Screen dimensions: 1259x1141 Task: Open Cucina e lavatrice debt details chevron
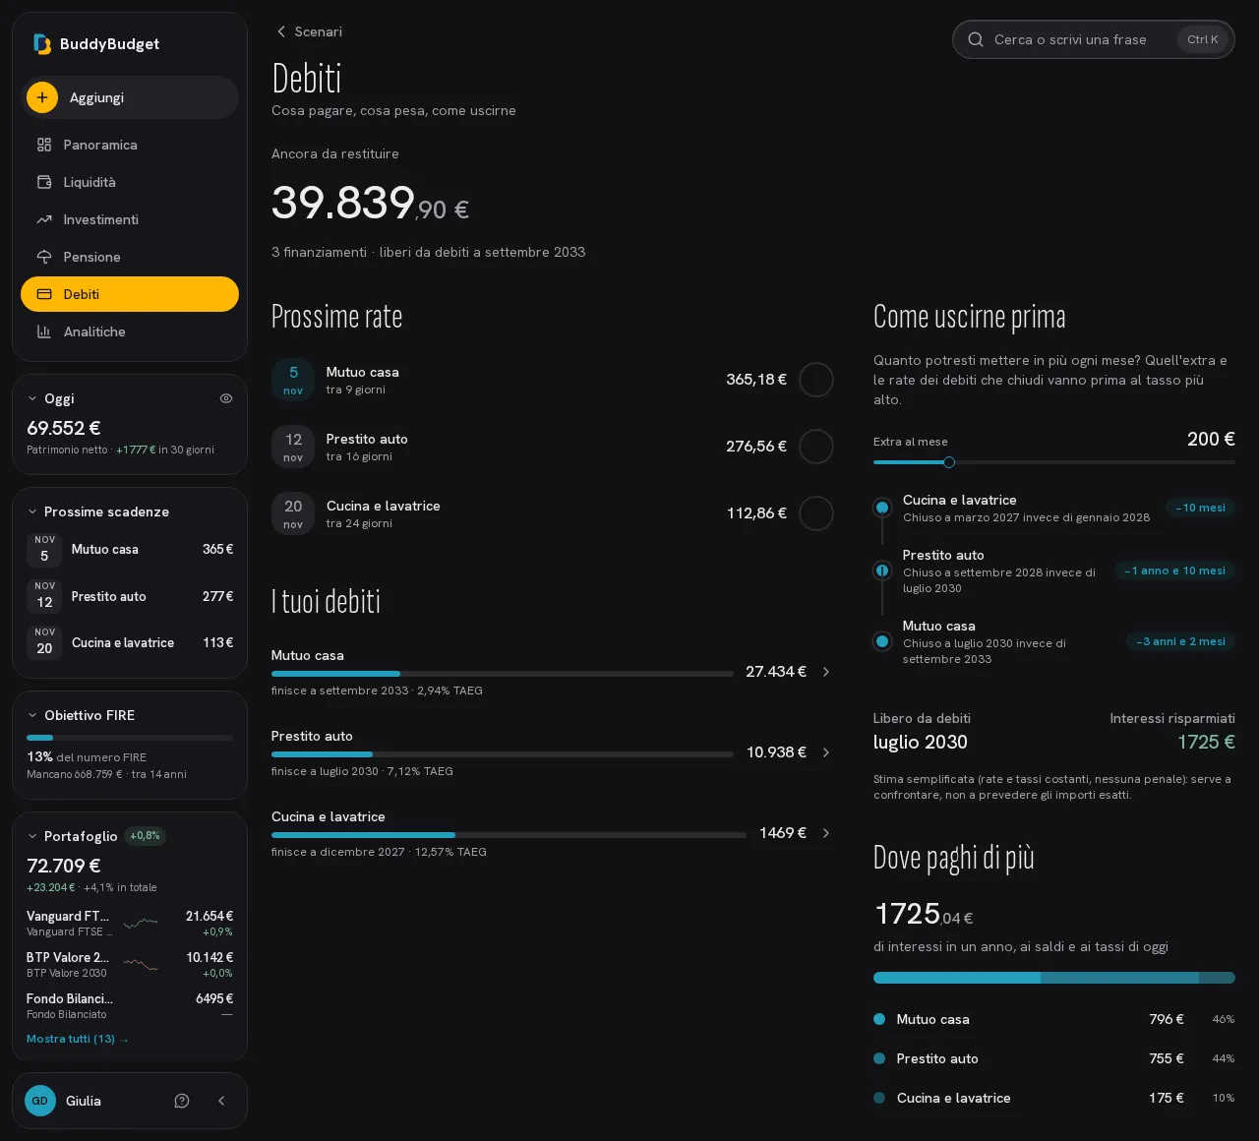(826, 833)
